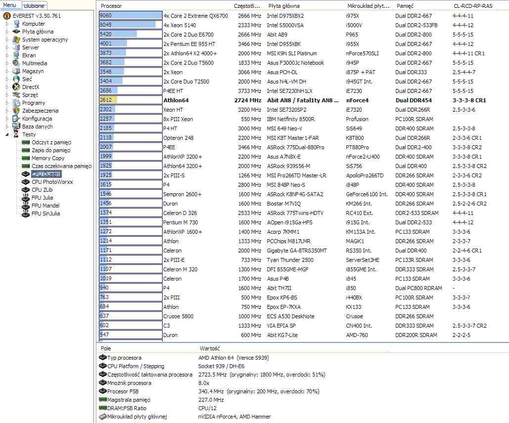Click the Sieć network icon
This screenshot has height=423, width=509.
[x=17, y=79]
